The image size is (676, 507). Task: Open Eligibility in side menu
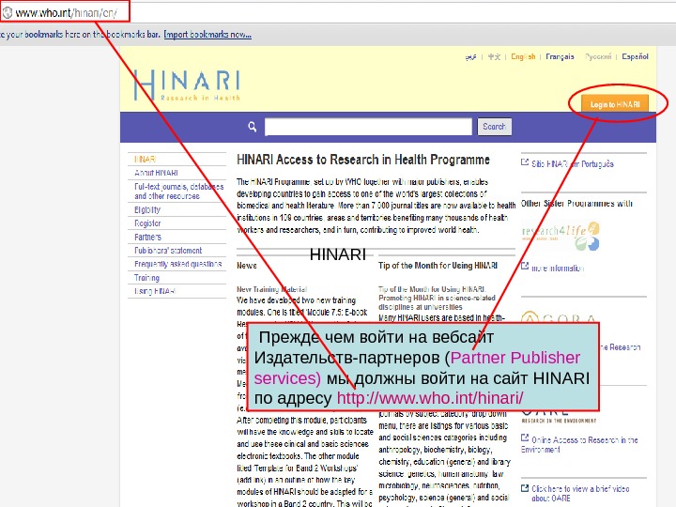tap(147, 210)
